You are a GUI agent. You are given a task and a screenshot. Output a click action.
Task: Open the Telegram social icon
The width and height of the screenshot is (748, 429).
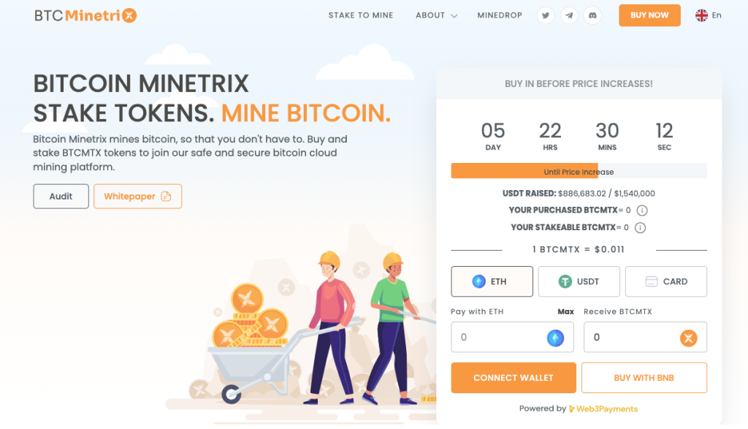click(569, 15)
